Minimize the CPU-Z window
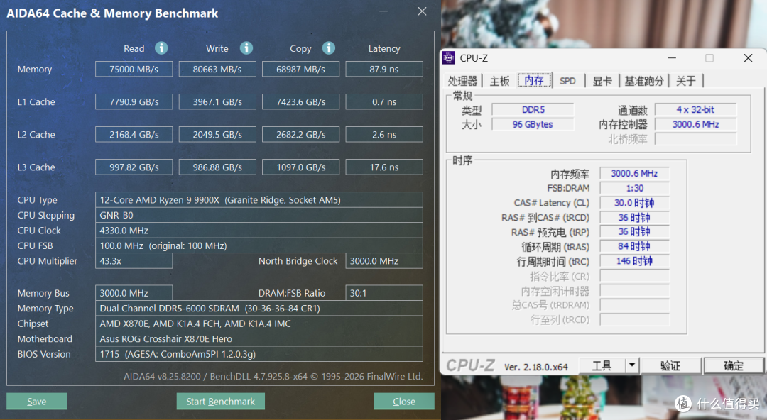Screen dimensions: 767x420 point(672,58)
